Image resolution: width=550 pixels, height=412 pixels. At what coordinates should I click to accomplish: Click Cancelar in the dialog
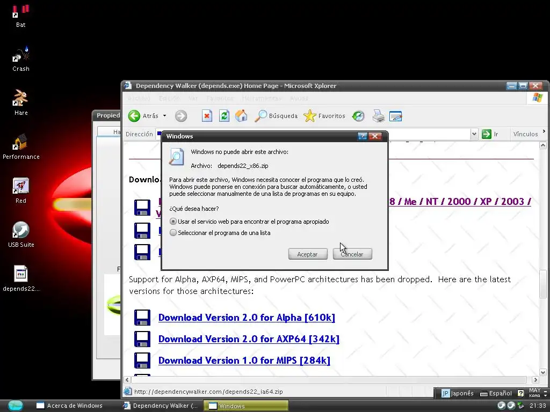(352, 254)
